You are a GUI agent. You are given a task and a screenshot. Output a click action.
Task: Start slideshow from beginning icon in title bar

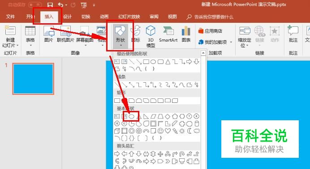84,5
